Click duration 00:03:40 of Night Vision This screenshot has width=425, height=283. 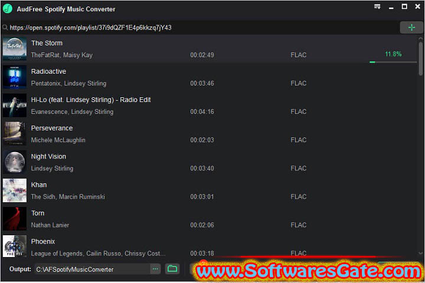point(202,169)
